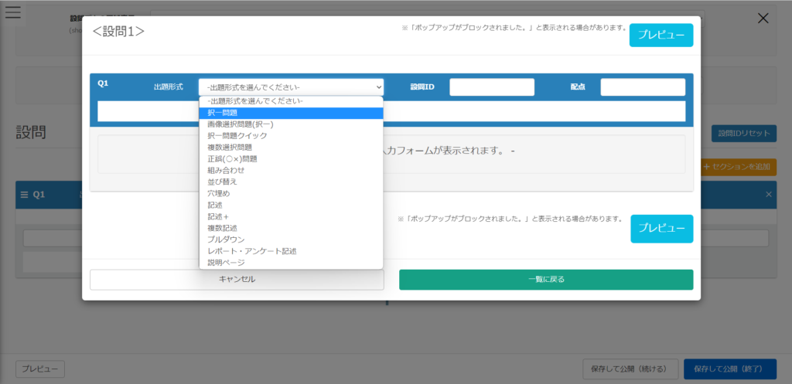Select 組み合わせ question type
The width and height of the screenshot is (792, 384).
point(226,170)
